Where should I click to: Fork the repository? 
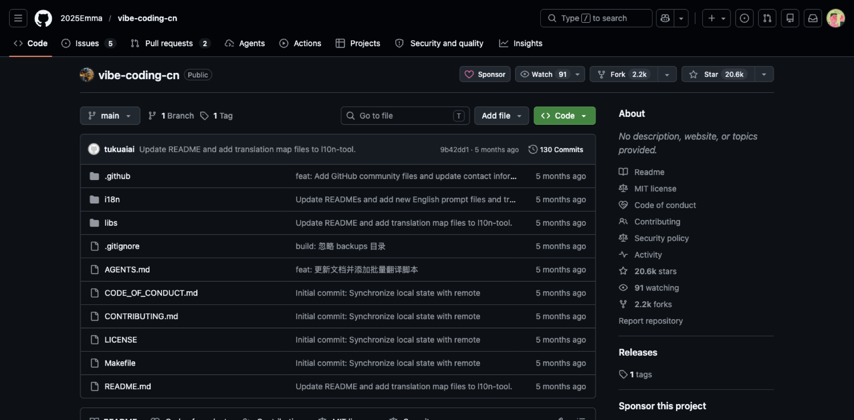623,74
